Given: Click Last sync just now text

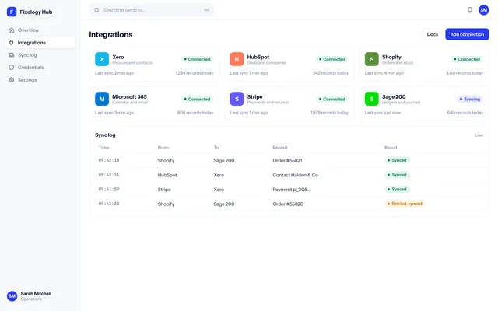Looking at the screenshot, I should click(383, 113).
